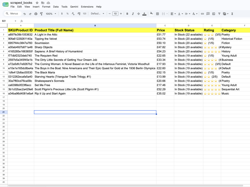This screenshot has height=187, width=250.
Task: Open the Format menu
Action: (46, 7)
